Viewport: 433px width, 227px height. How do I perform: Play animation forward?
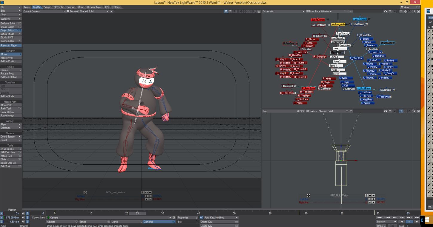point(416,222)
